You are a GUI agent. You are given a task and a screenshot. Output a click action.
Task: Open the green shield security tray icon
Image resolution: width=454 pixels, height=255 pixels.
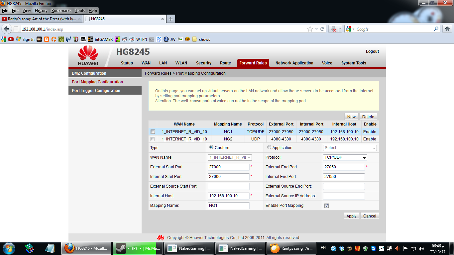click(x=365, y=248)
